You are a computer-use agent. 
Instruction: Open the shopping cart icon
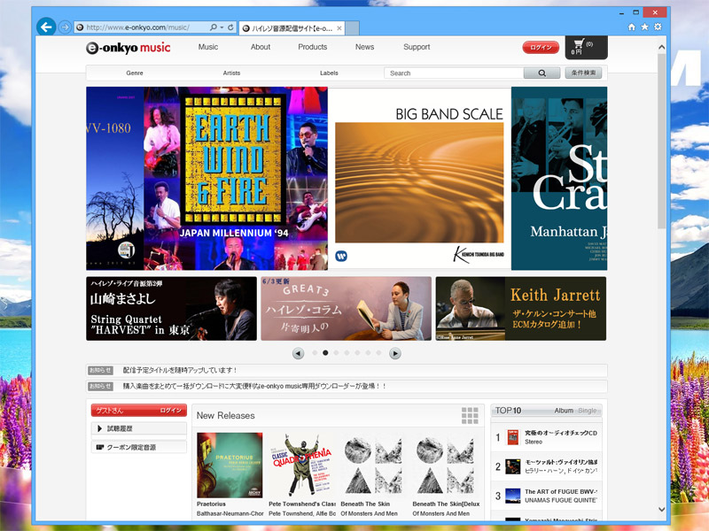click(578, 45)
